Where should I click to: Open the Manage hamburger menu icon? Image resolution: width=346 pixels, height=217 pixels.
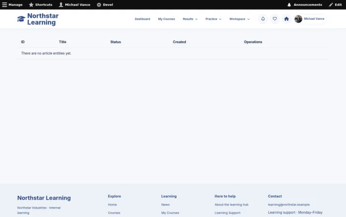click(x=4, y=4)
